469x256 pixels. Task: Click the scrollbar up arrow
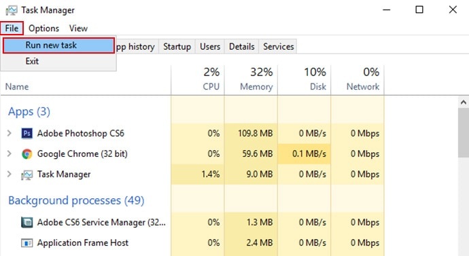tap(464, 103)
